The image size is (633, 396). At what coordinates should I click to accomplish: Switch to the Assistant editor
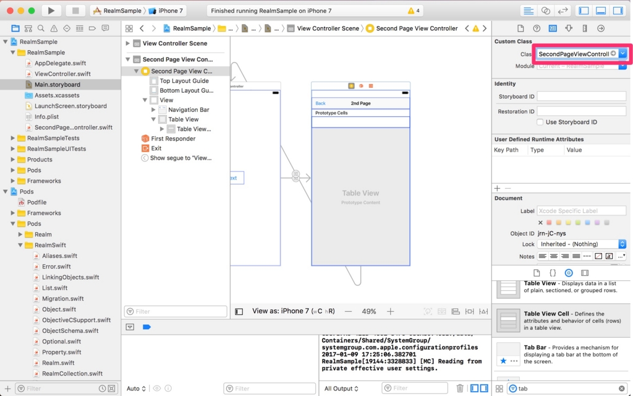coord(545,11)
